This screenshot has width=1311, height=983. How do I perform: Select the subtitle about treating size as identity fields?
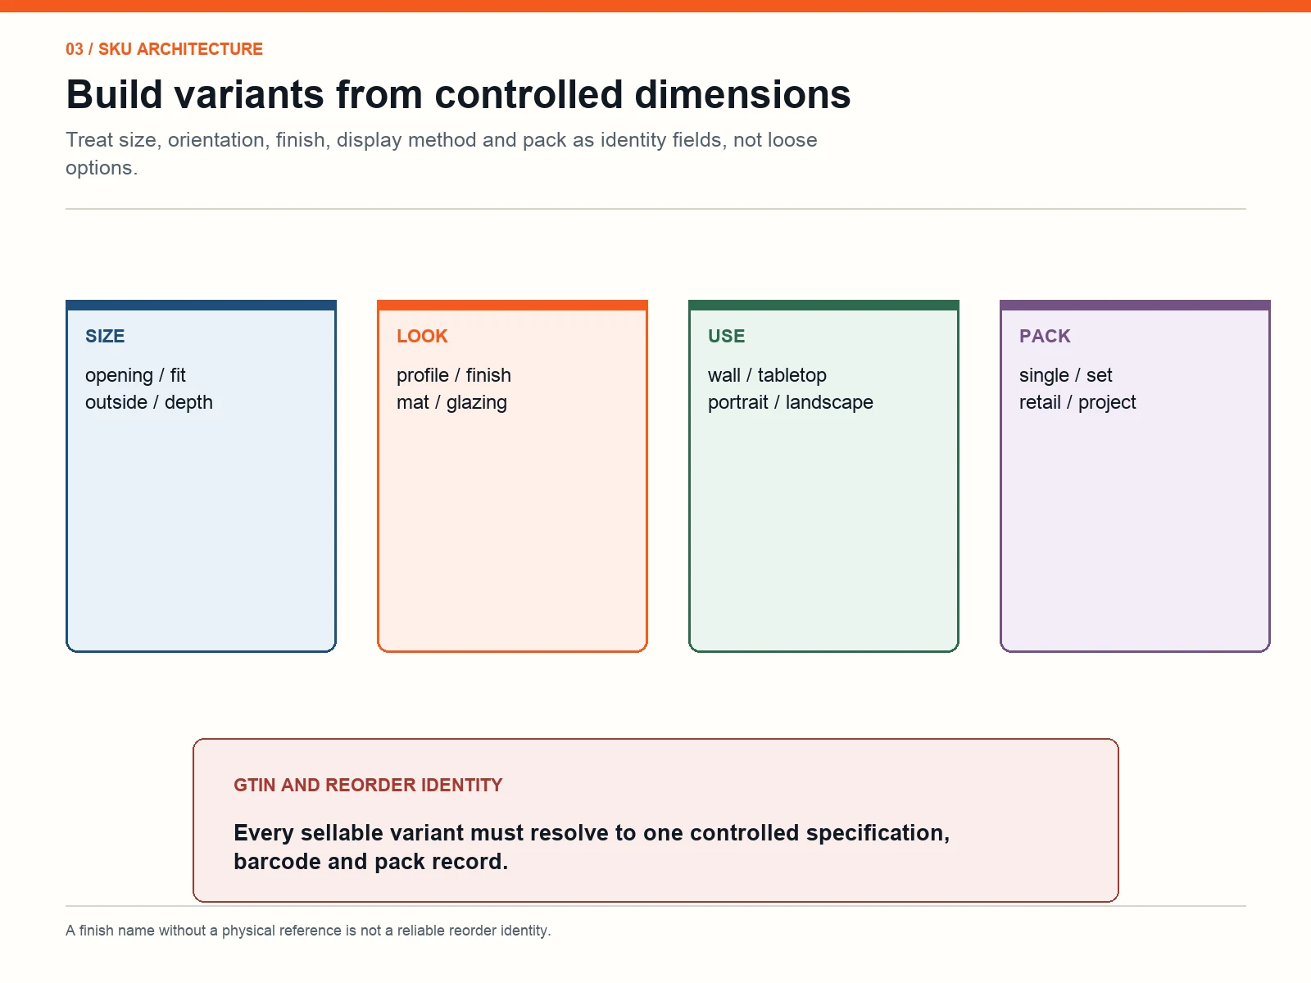point(442,153)
